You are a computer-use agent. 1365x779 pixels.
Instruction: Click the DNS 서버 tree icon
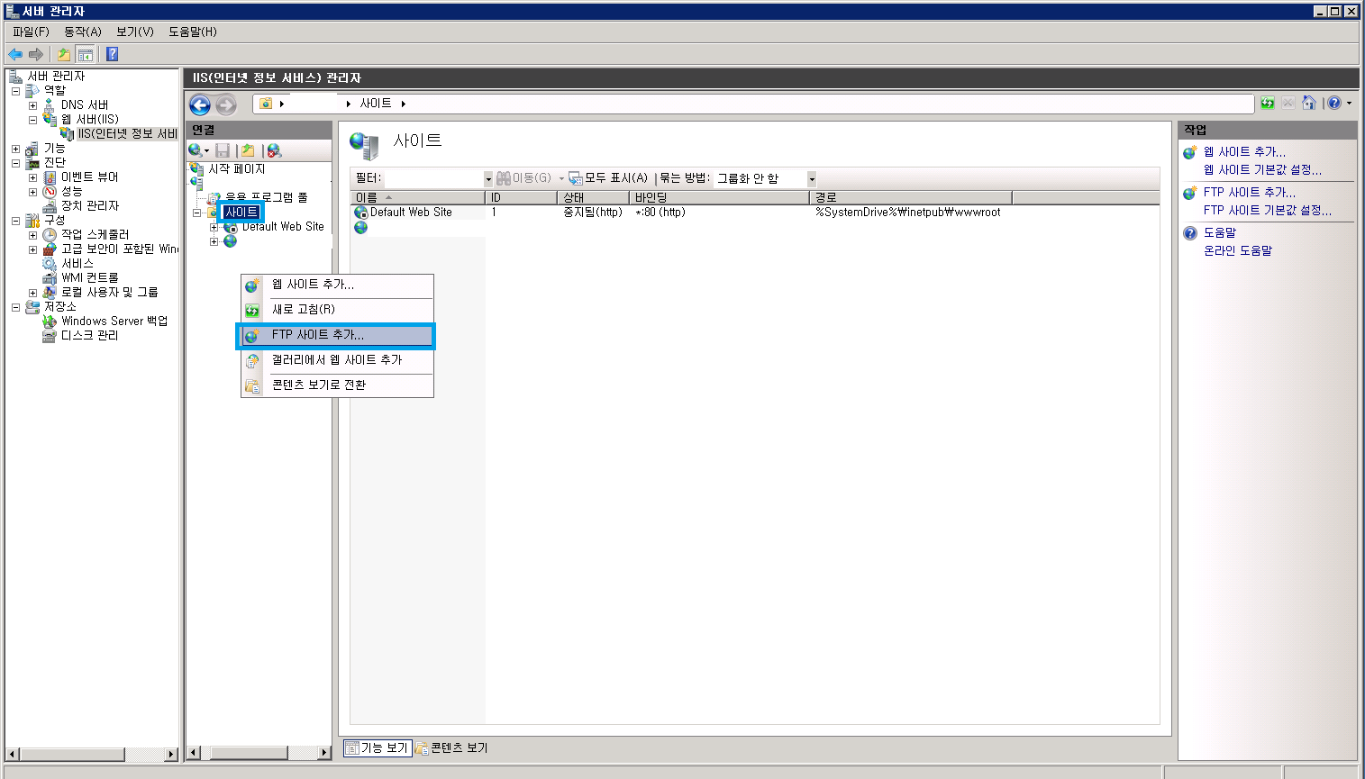click(50, 104)
